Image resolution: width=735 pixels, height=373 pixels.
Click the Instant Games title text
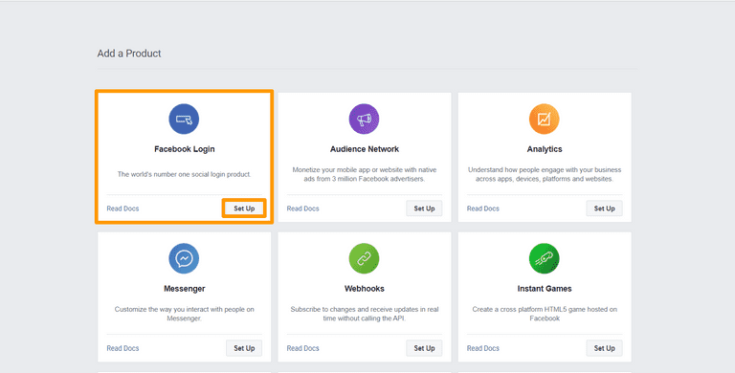click(545, 289)
